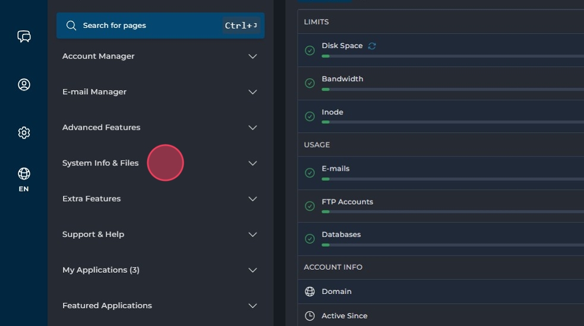Click the Inode usage progress bar
Viewport: 584px width, 326px height.
452,122
